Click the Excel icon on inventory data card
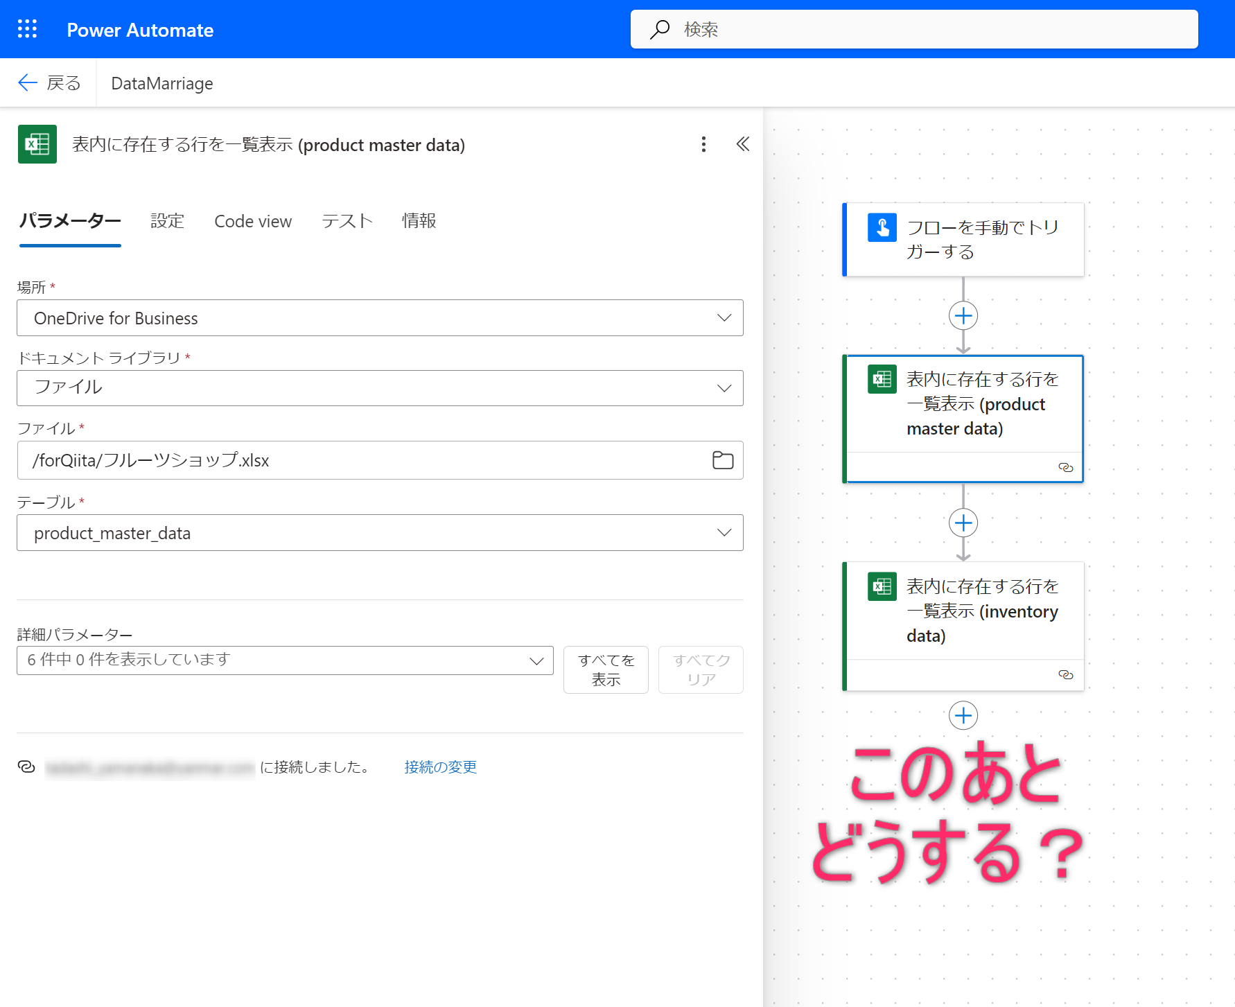 point(882,586)
